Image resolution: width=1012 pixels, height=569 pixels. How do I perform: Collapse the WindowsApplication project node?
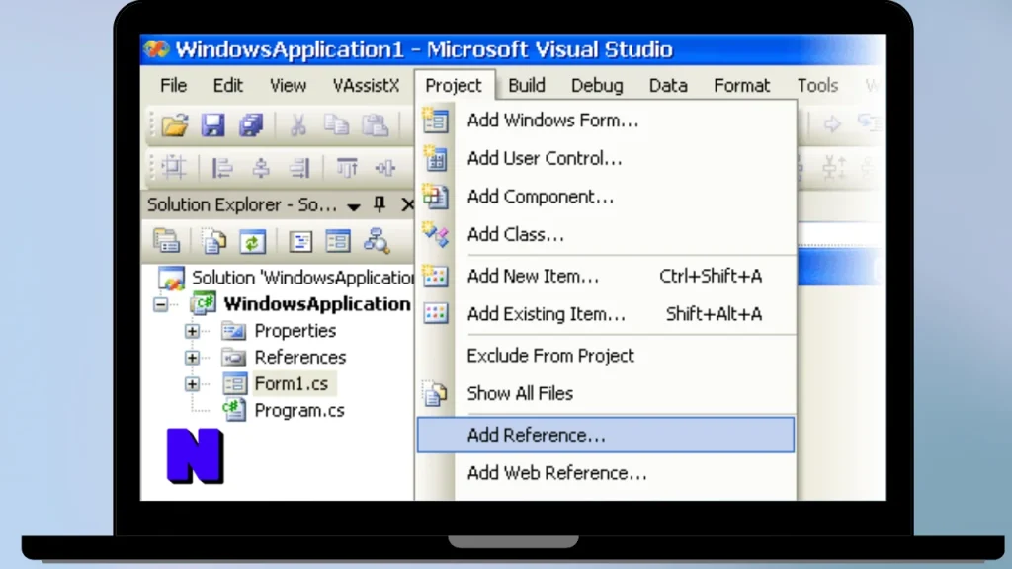tap(161, 304)
